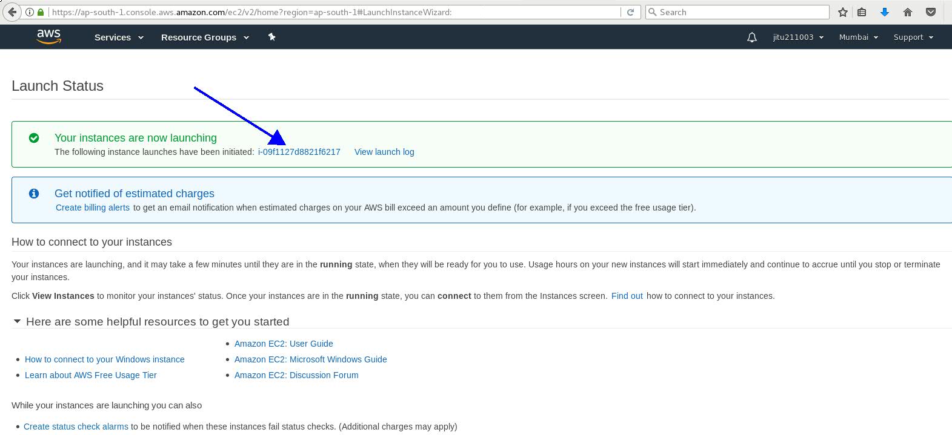952x435 pixels.
Task: Open How to connect to your Windows instance
Action: point(104,359)
